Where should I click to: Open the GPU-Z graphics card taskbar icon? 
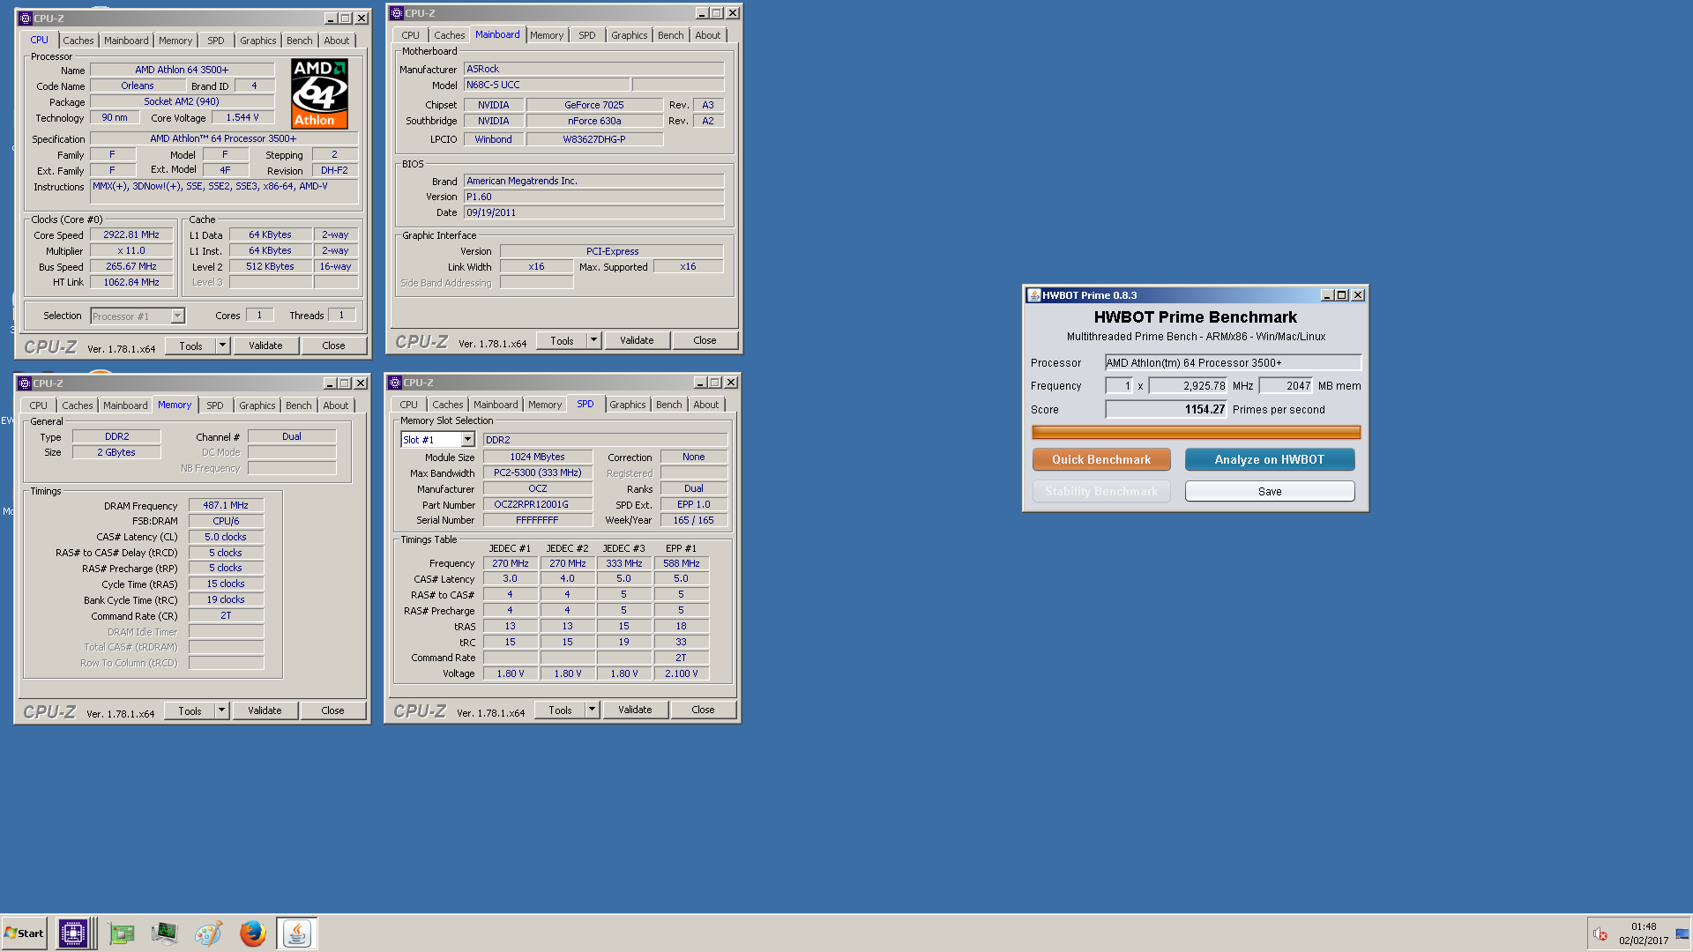(x=121, y=933)
